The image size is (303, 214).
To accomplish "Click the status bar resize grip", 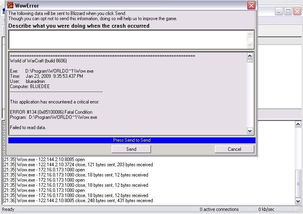I will pyautogui.click(x=300, y=210).
